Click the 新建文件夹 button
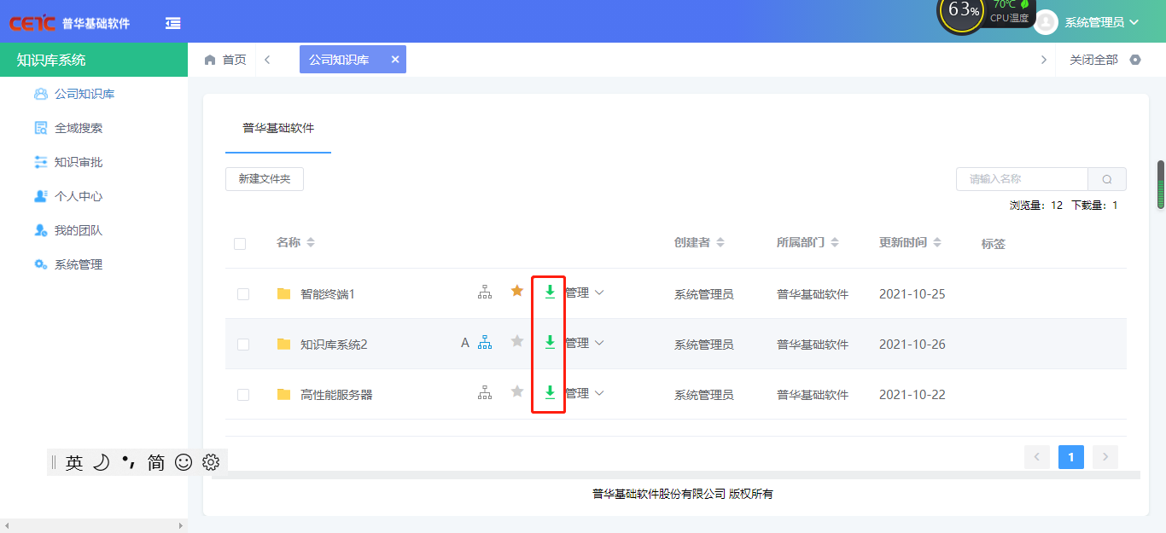The image size is (1166, 533). pos(264,178)
